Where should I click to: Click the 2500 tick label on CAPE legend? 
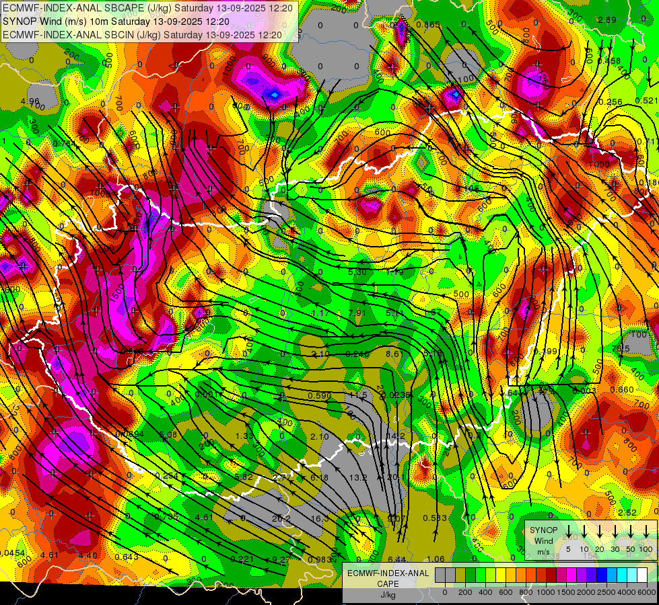tap(606, 592)
